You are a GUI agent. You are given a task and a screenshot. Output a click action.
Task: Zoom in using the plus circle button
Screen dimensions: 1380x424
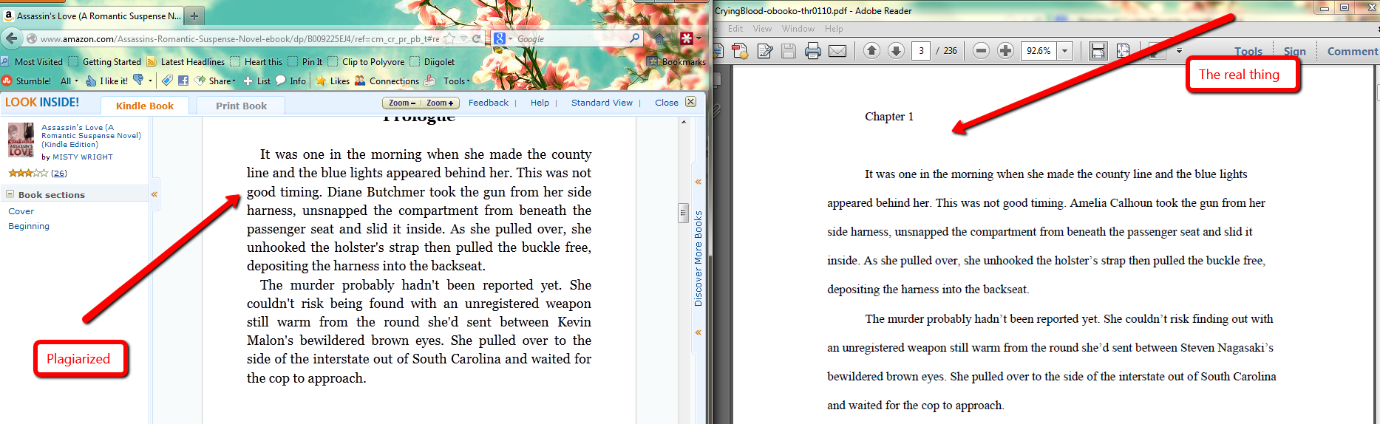point(1005,51)
